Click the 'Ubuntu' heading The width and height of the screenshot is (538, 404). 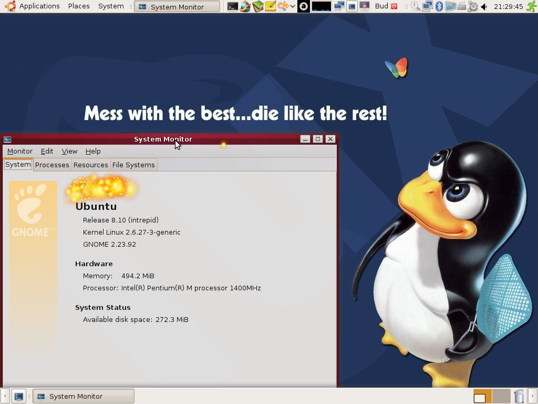tap(96, 206)
